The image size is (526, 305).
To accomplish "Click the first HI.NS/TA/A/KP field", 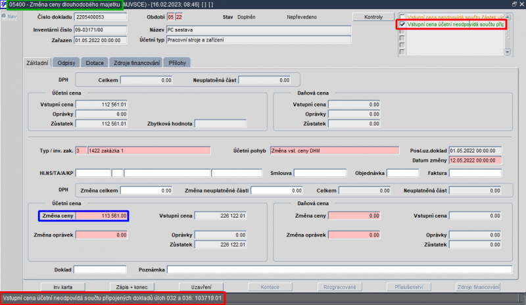I will click(93, 173).
